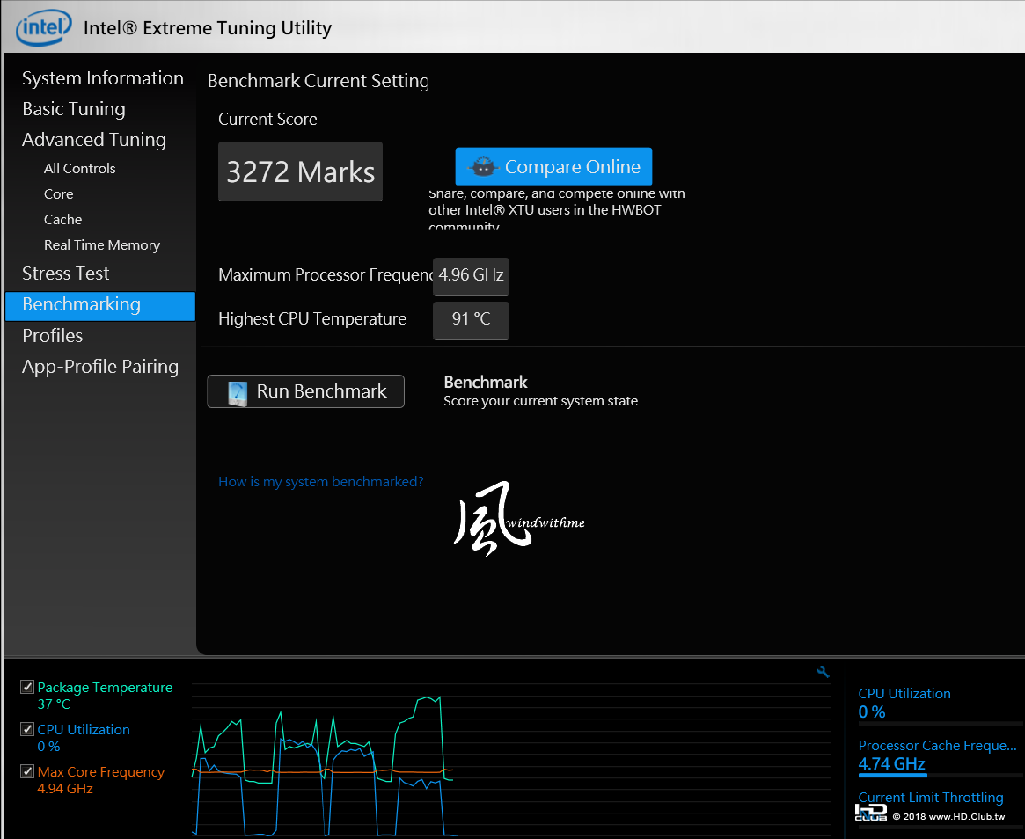Open monitor settings wrench icon
Viewport: 1025px width, 839px height.
(x=823, y=671)
